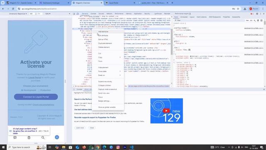
Task: Play Chrome 129 new features video thumbnail
Action: 166,111
